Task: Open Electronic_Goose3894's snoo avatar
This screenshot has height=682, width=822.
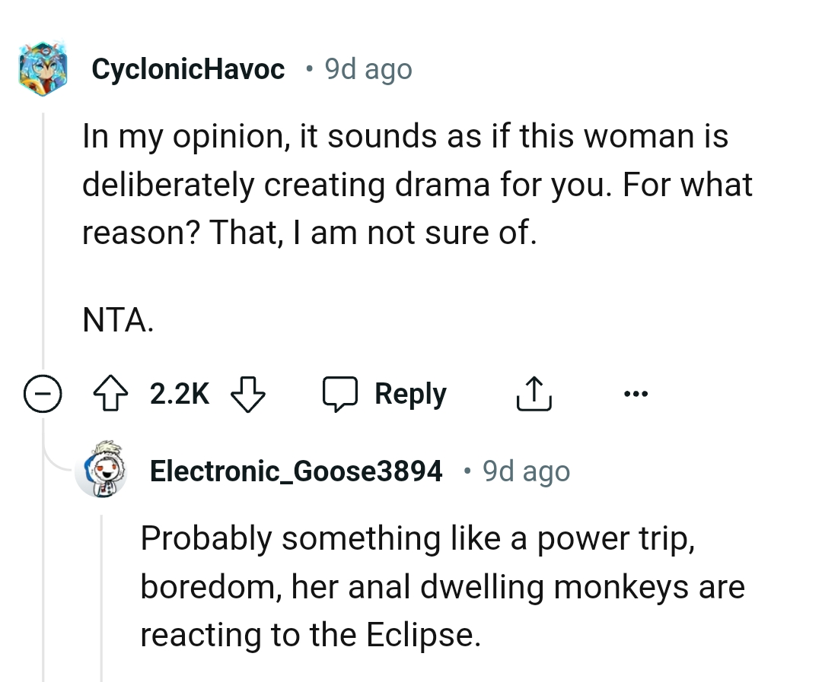Action: (x=101, y=471)
